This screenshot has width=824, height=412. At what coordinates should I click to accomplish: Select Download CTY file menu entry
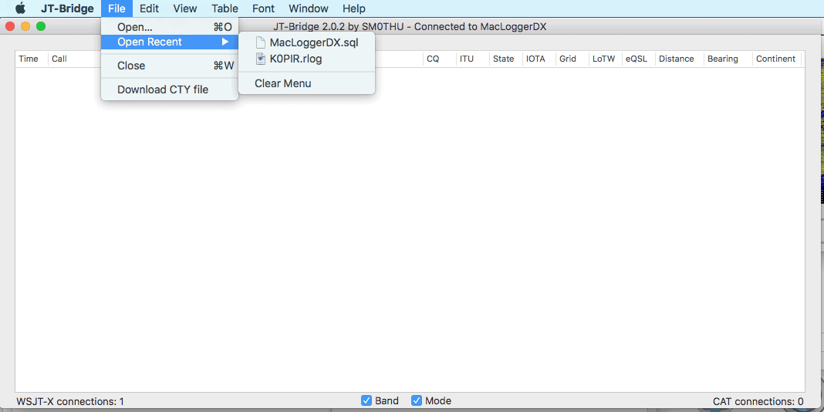[x=170, y=89]
